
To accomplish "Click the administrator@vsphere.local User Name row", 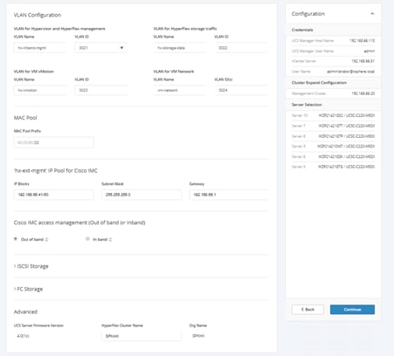I will coord(333,72).
